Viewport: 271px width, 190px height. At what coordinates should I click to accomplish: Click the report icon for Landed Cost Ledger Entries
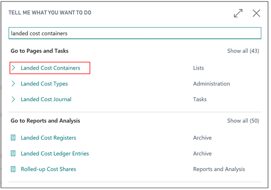click(x=13, y=153)
